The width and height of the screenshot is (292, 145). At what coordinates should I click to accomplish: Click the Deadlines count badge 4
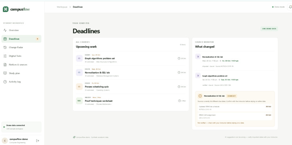pos(37,39)
